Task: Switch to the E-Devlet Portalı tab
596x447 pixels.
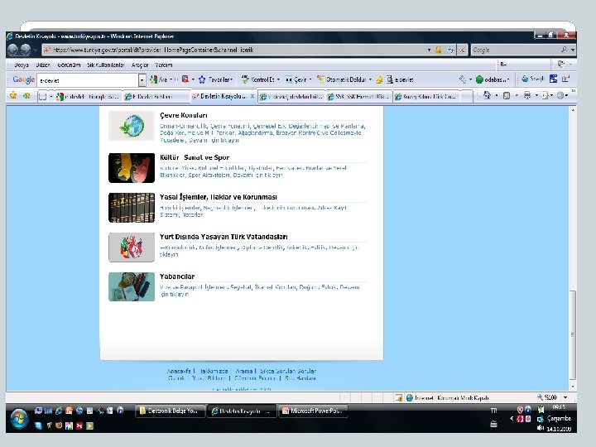Action: [x=156, y=97]
